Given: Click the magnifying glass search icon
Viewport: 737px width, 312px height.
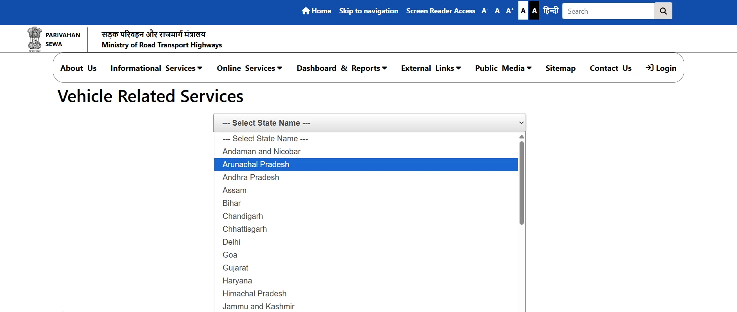Looking at the screenshot, I should click(x=663, y=11).
